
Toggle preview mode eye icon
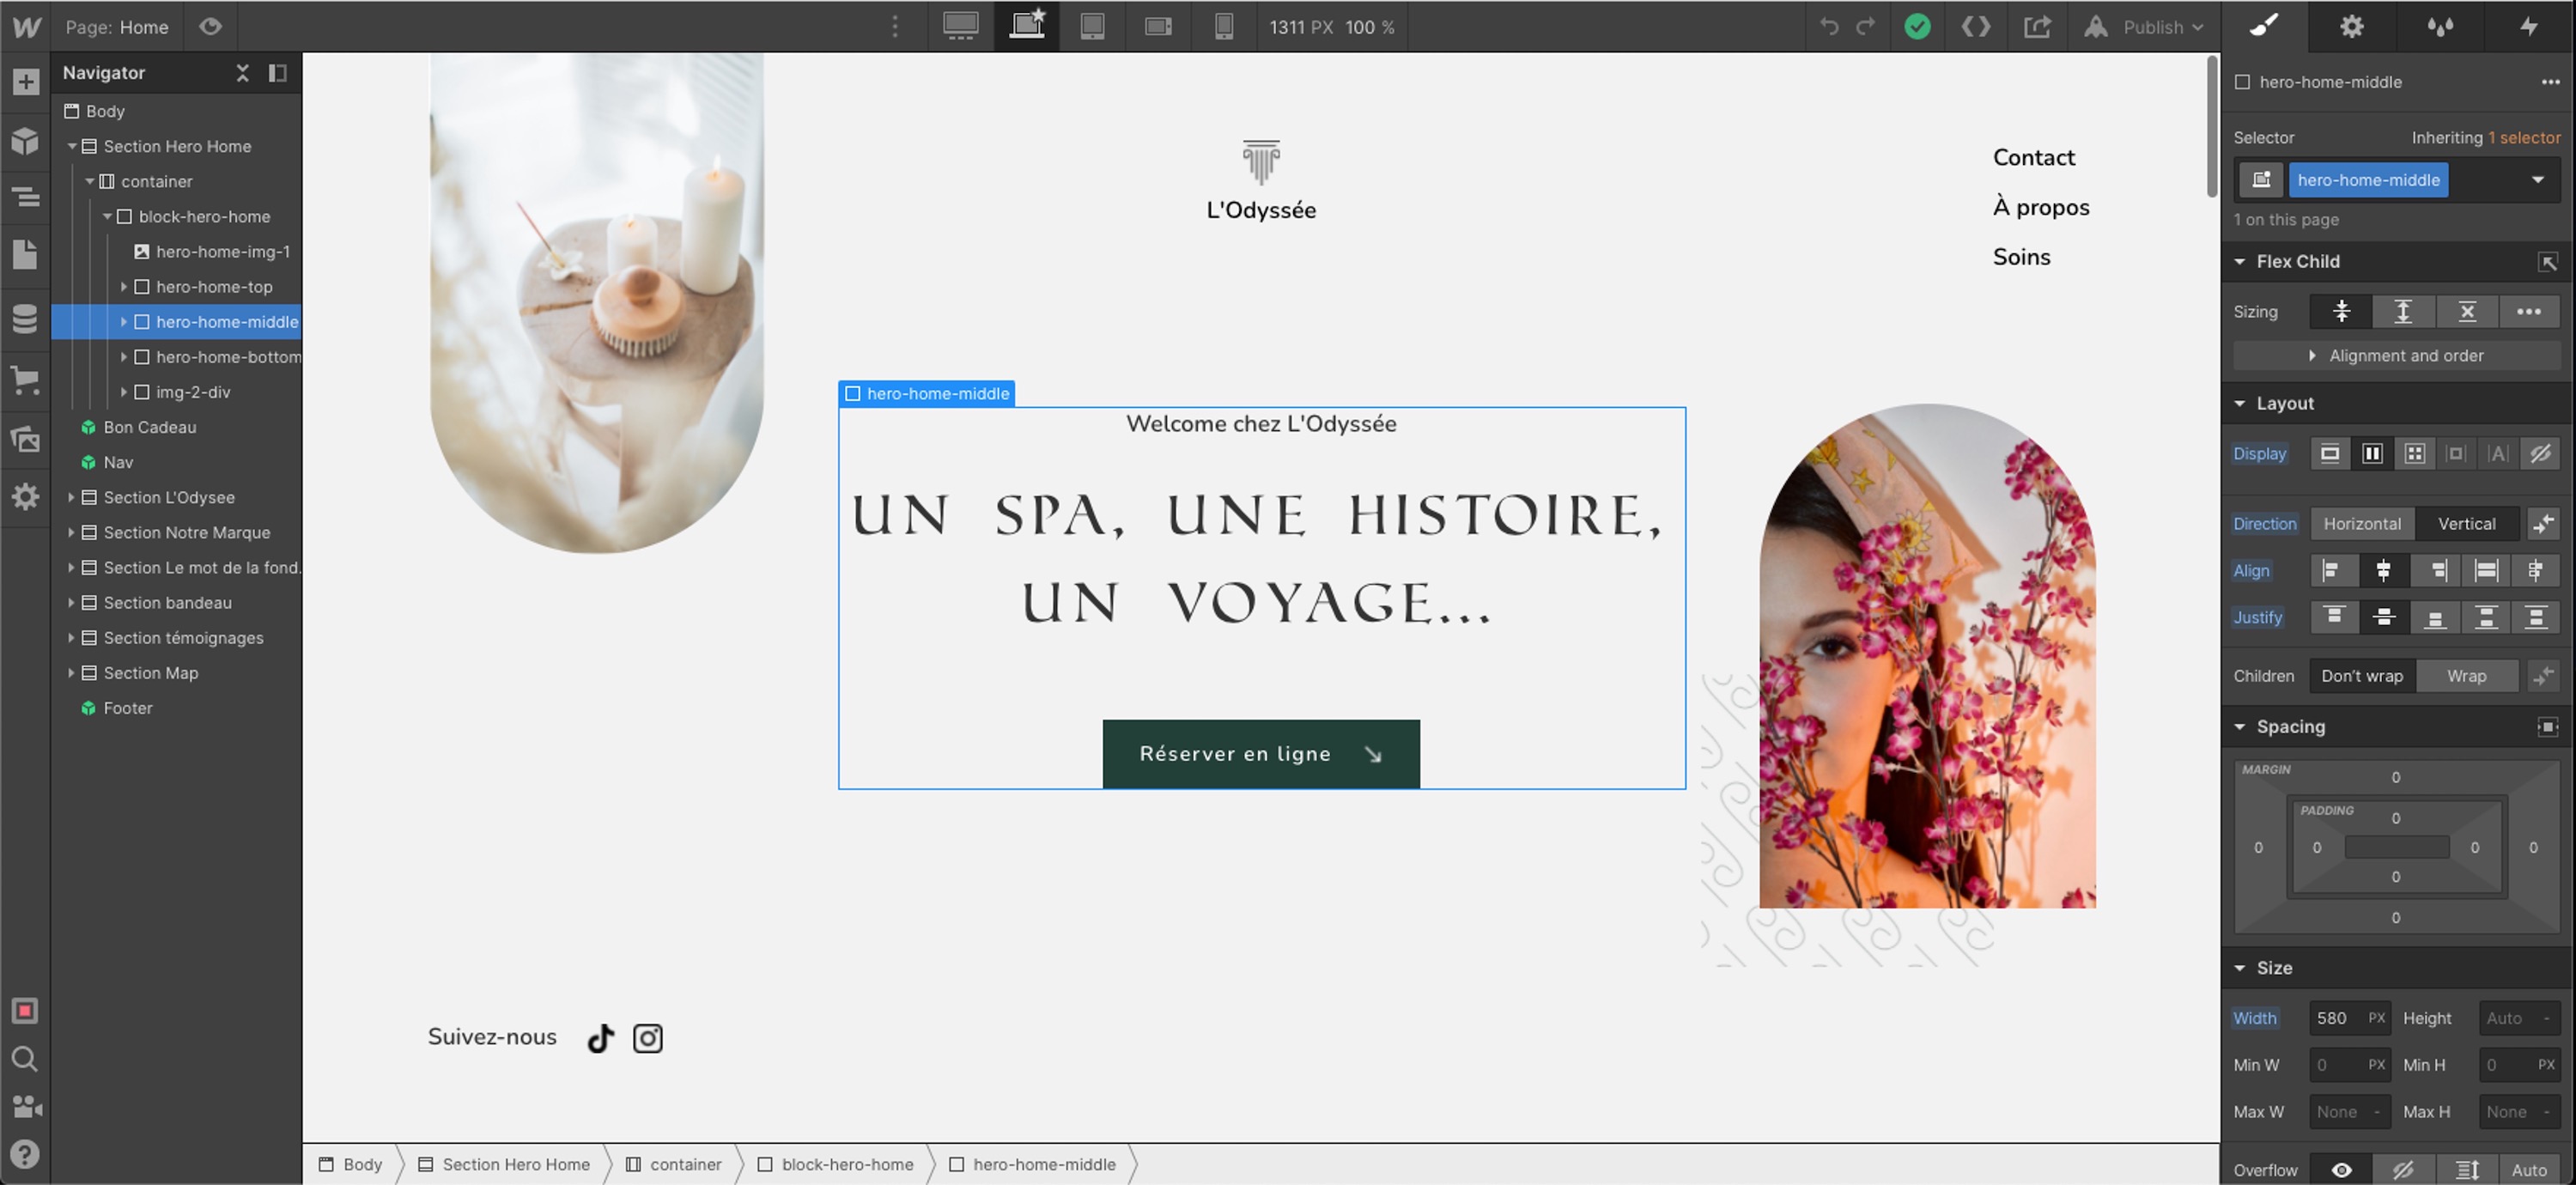tap(210, 27)
